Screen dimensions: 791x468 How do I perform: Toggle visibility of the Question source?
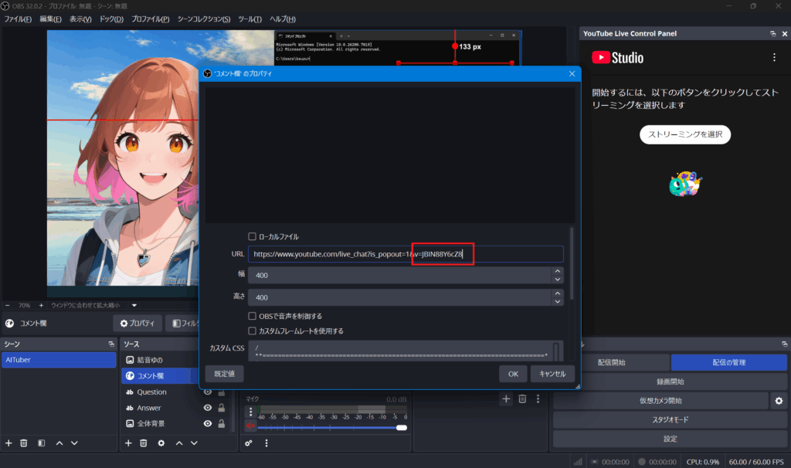208,392
